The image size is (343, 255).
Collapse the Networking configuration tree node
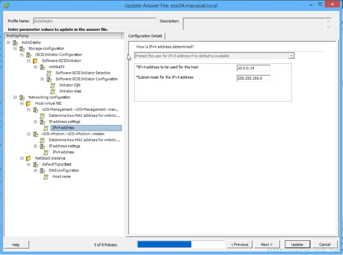click(15, 97)
